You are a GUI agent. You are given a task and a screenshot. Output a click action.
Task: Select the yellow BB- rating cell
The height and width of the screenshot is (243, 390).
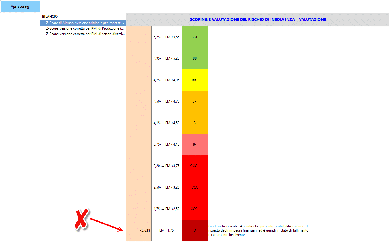coord(195,80)
